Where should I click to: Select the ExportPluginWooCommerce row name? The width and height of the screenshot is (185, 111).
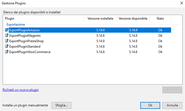point(30,52)
